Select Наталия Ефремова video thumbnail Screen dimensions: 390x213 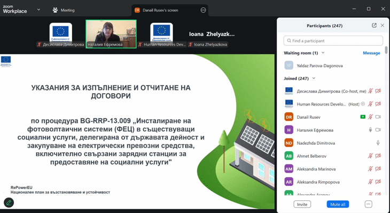click(111, 34)
